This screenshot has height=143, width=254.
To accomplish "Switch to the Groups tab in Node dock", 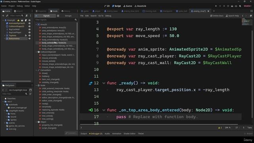I will coord(68,16).
